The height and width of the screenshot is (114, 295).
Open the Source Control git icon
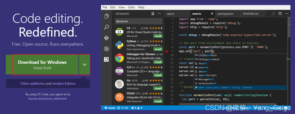pyautogui.click(x=107, y=38)
